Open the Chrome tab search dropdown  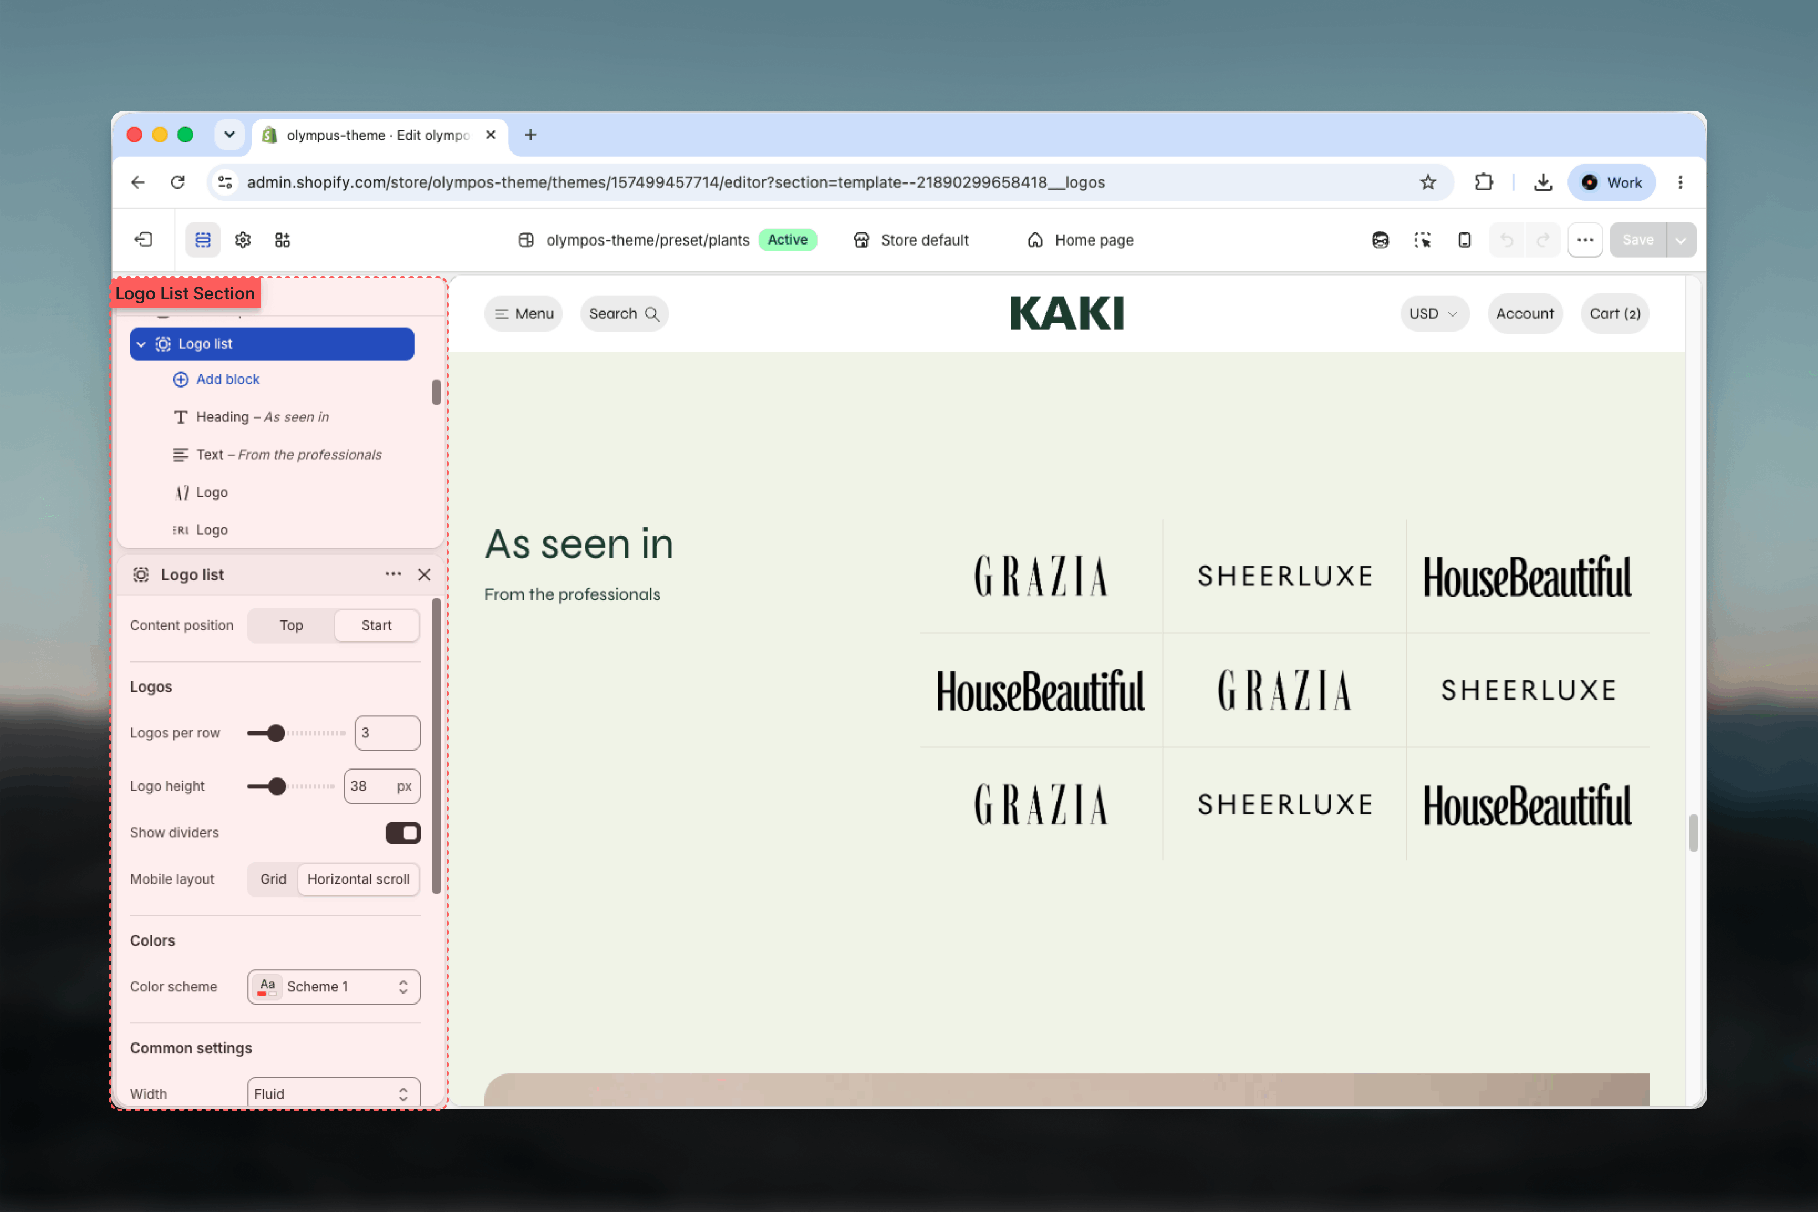click(x=229, y=135)
